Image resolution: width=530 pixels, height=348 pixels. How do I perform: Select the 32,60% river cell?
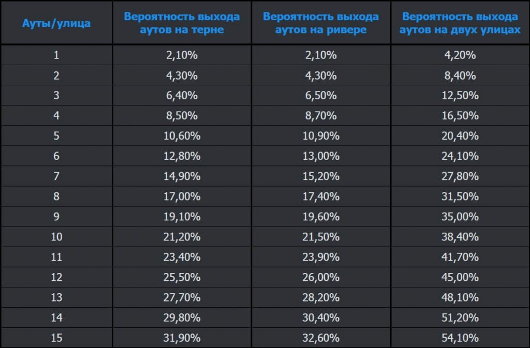point(321,338)
